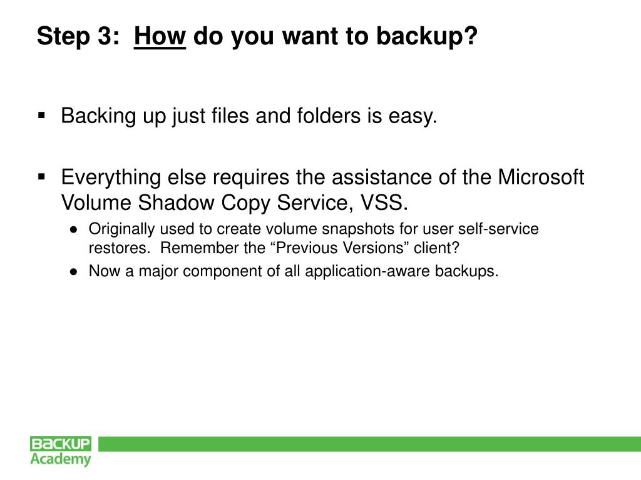Click the word backup? in title

point(427,36)
